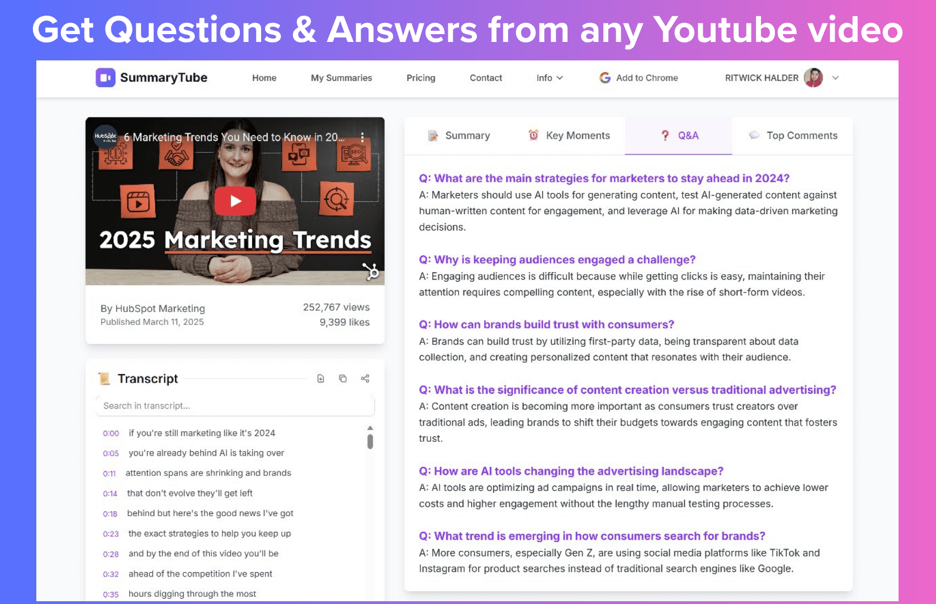Jump to transcript timestamp 0:35

point(111,594)
